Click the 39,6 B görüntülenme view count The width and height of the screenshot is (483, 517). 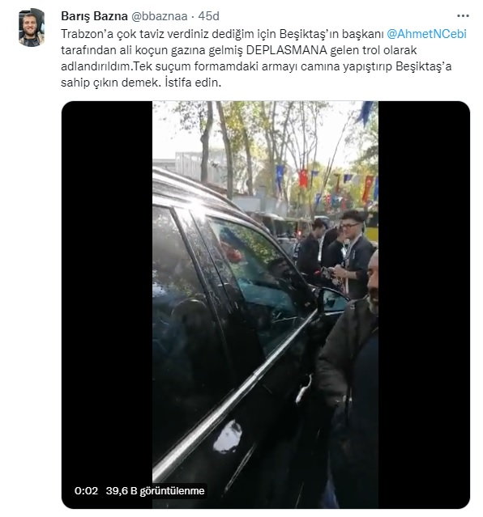click(x=156, y=490)
